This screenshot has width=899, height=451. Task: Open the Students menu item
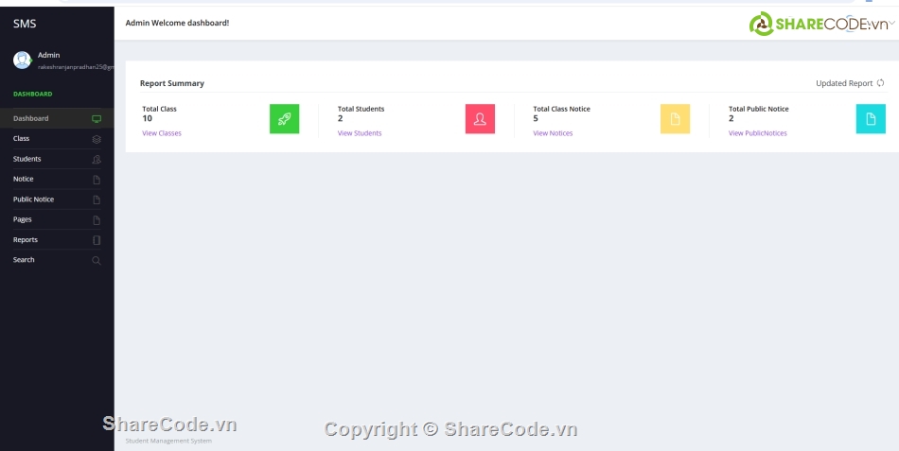27,159
